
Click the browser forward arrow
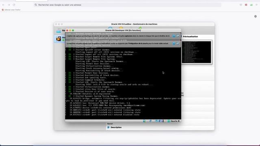click(x=9, y=5)
